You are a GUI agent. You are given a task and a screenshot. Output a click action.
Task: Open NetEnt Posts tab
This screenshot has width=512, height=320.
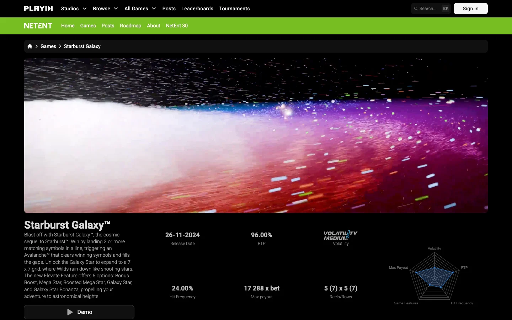coord(108,26)
